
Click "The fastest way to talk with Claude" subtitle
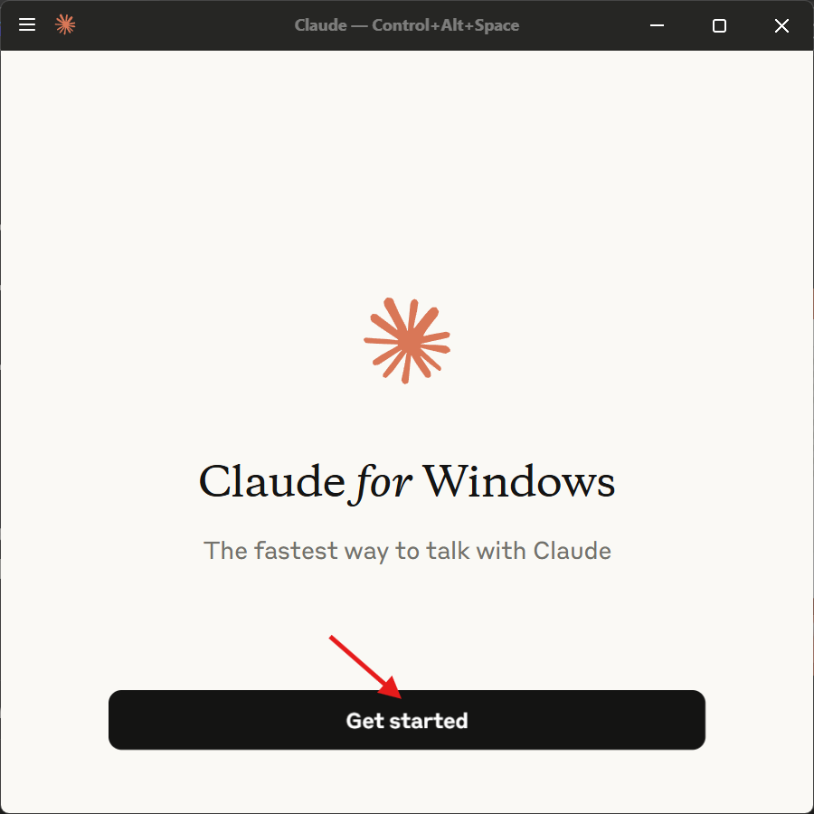407,552
